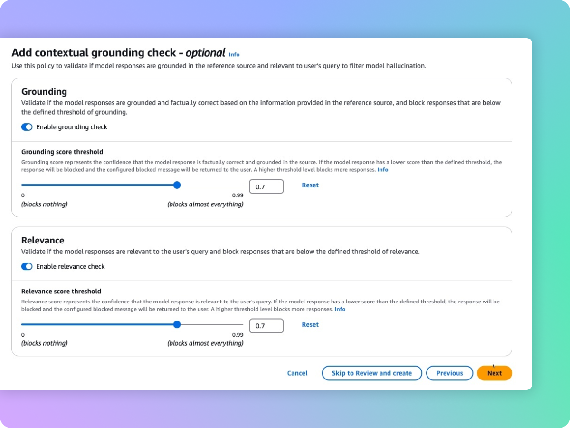Click unfilled gray part of Relevance slider track
Viewport: 570px width, 428px height.
coord(211,324)
